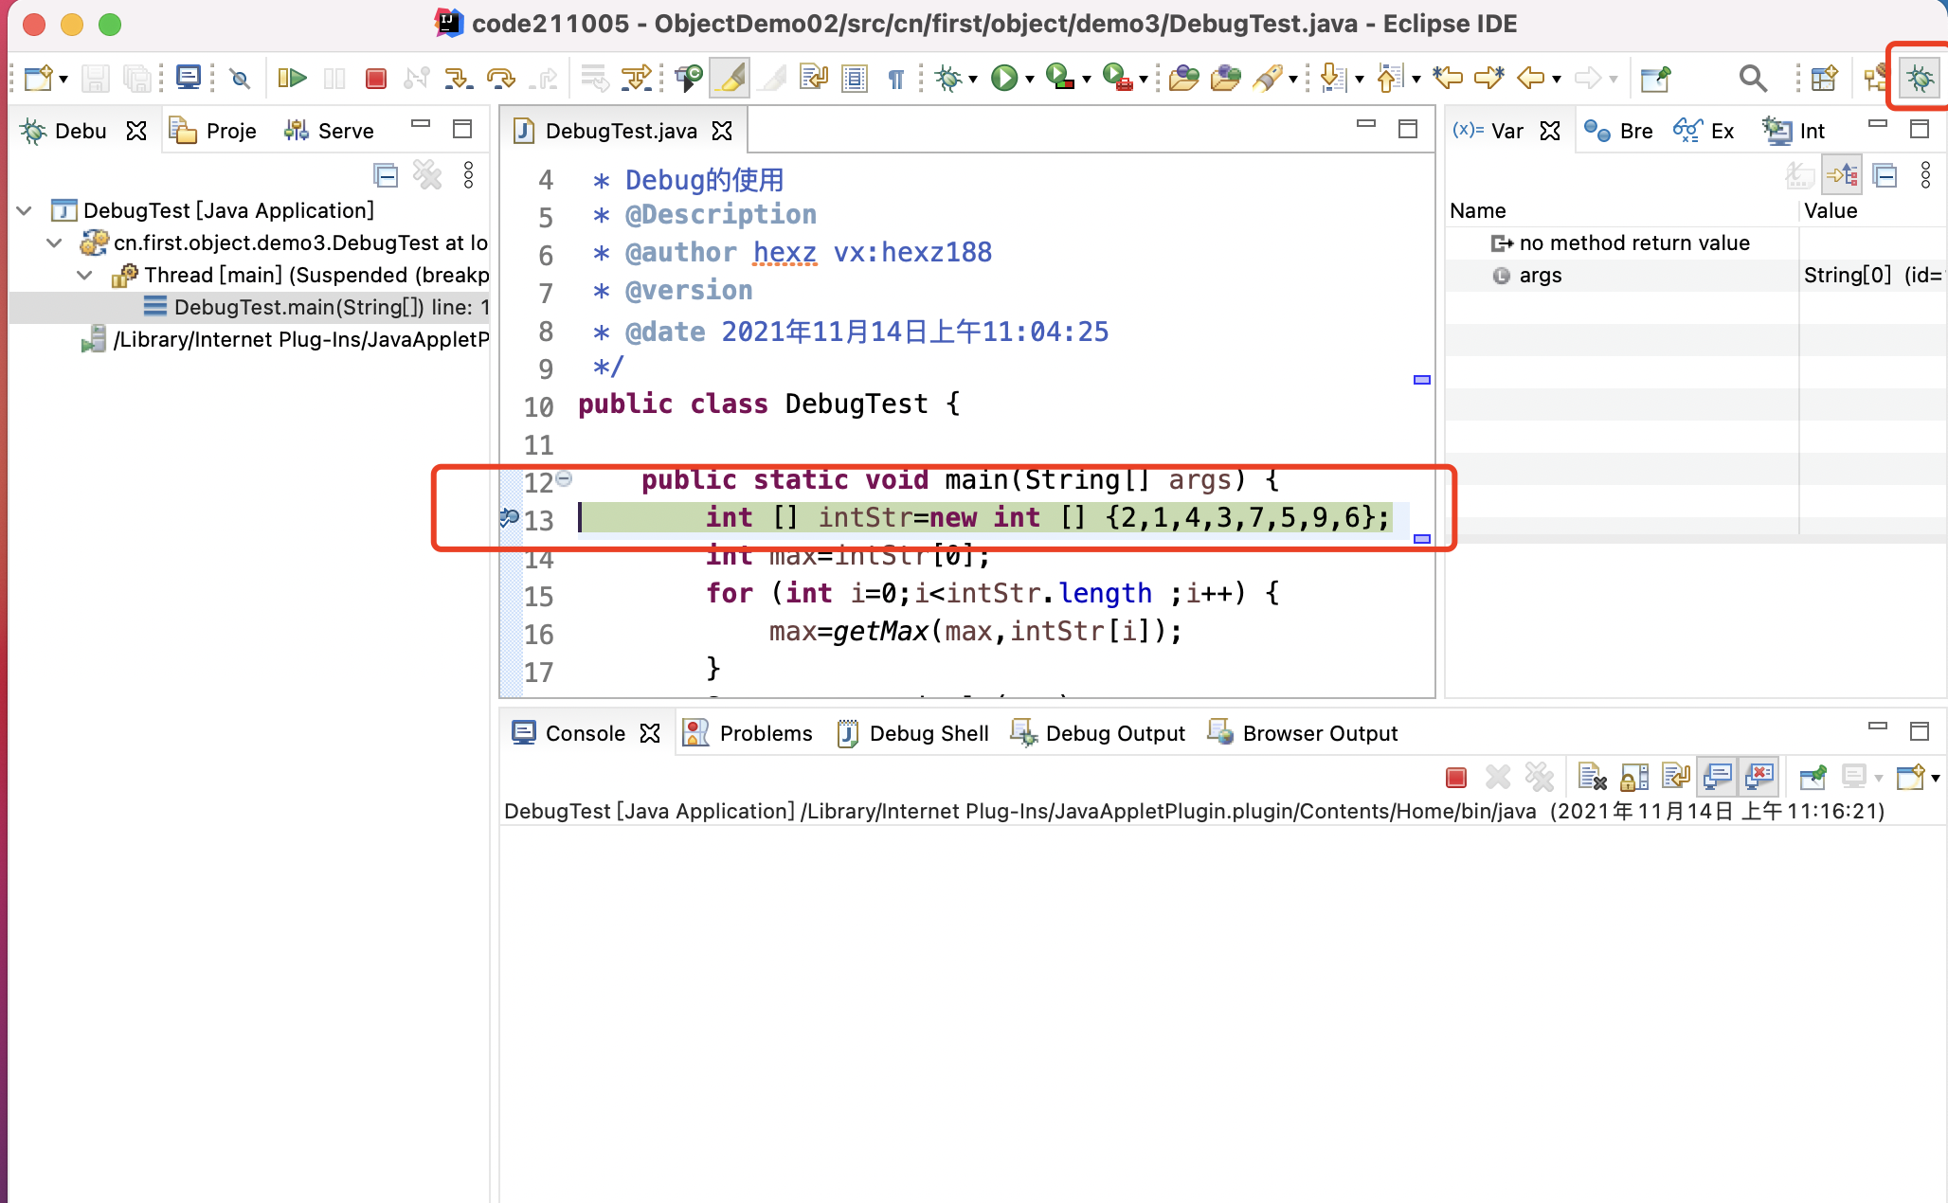Click the Skip All Breakpoints icon
This screenshot has height=1203, width=1948.
241,78
